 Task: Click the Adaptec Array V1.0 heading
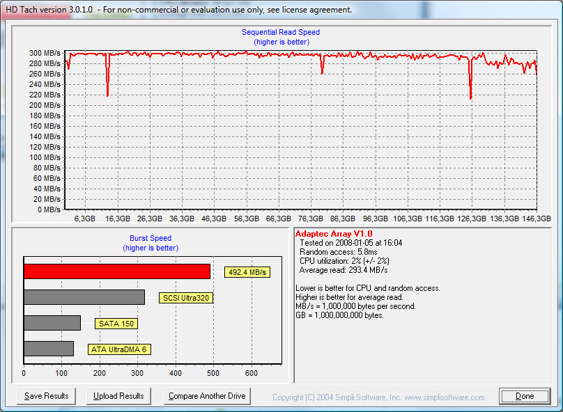pos(334,234)
